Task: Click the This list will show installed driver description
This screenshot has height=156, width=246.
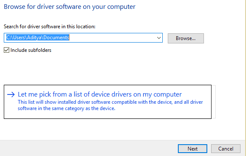Action: 110,105
